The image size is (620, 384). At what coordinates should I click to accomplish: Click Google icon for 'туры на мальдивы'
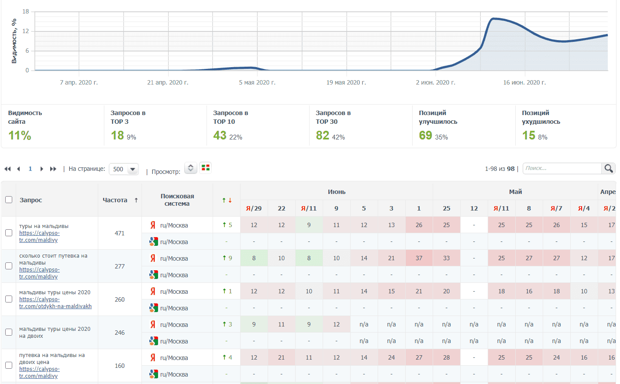click(153, 242)
